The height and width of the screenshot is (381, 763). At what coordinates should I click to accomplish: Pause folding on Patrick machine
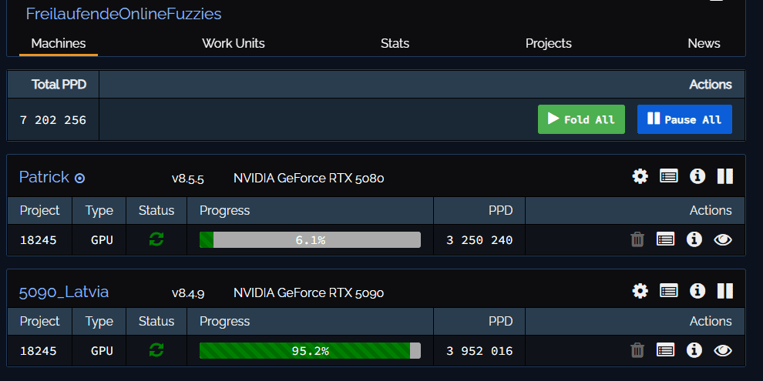point(724,177)
